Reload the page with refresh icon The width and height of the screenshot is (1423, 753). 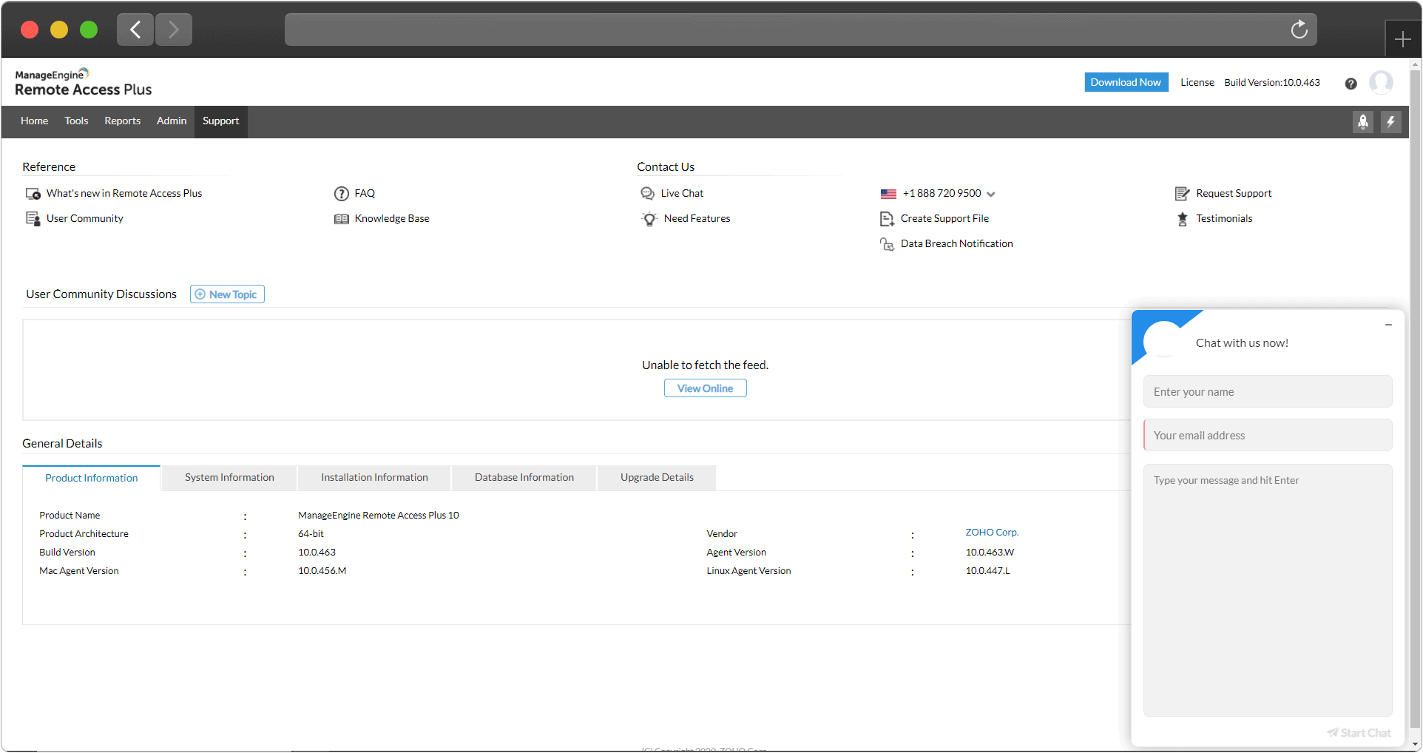pos(1299,30)
